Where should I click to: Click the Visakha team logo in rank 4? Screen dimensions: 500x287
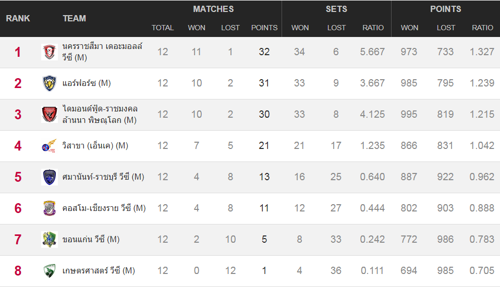click(50, 145)
